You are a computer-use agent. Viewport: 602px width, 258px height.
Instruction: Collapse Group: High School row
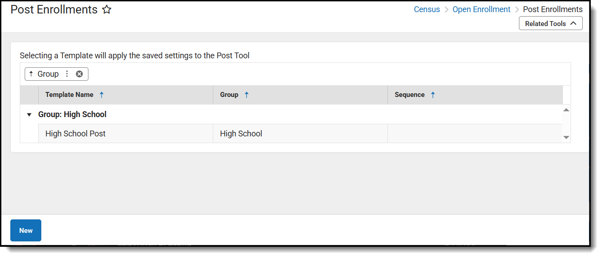click(29, 115)
